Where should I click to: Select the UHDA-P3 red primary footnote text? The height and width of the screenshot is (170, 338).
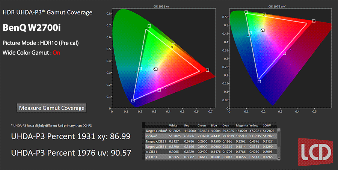click(x=51, y=126)
